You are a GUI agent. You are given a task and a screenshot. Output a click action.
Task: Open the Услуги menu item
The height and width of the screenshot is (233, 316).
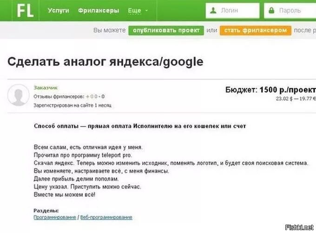point(58,10)
